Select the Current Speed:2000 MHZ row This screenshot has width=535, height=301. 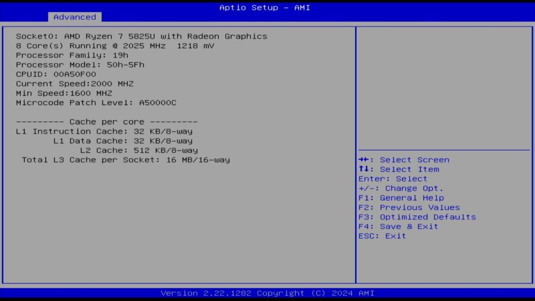75,84
